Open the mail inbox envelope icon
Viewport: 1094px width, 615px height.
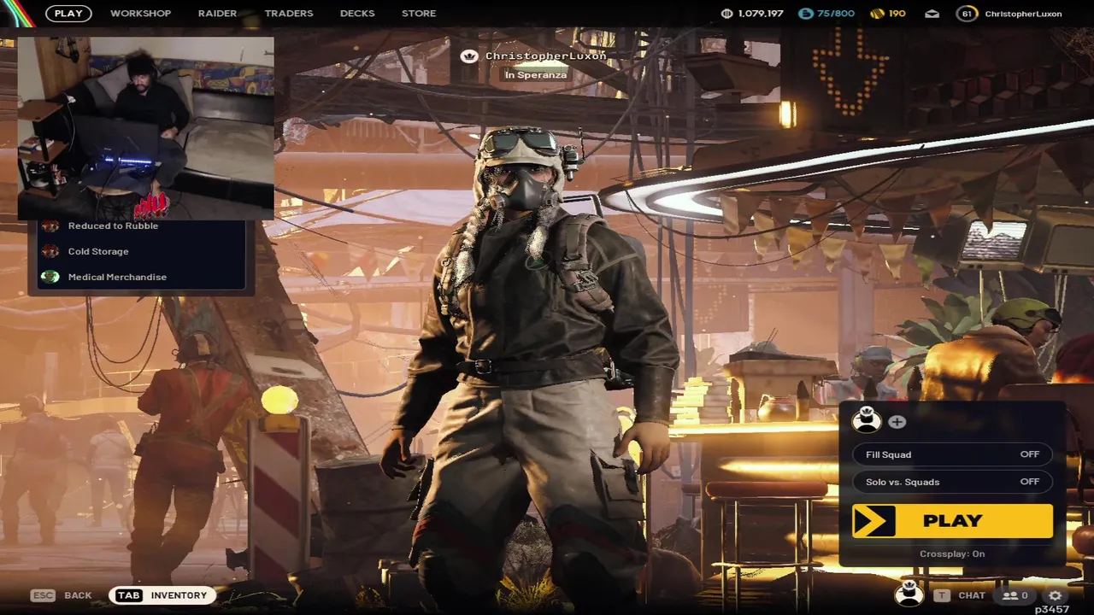coord(932,14)
